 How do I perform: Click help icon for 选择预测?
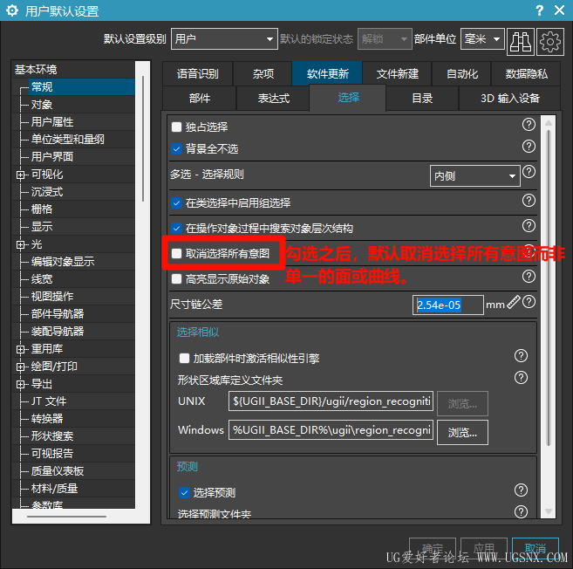click(521, 490)
